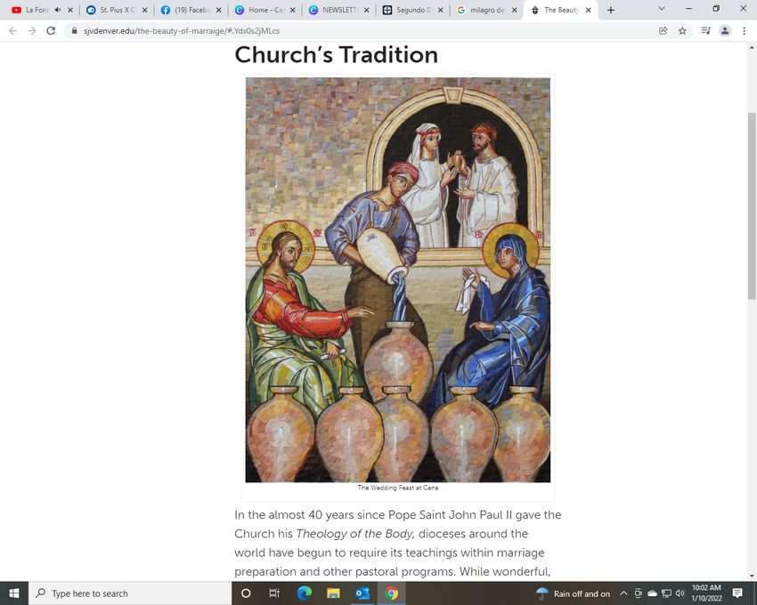
Task: Launch Microsoft Edge from the taskbar
Action: [305, 593]
